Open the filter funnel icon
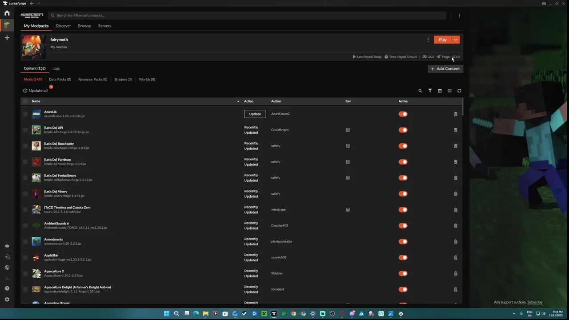569x320 pixels. click(430, 91)
